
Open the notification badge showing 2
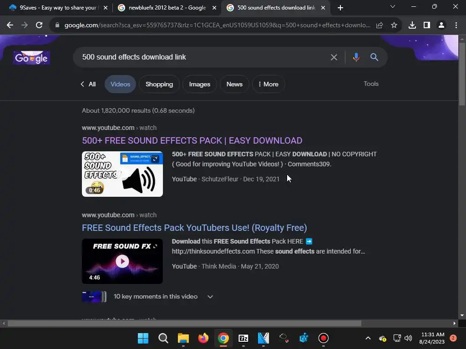[453, 338]
